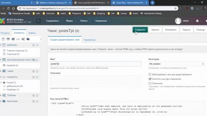This screenshot has height=116, width=207.
Task: Click the Закрыть button
Action: (x=186, y=30)
